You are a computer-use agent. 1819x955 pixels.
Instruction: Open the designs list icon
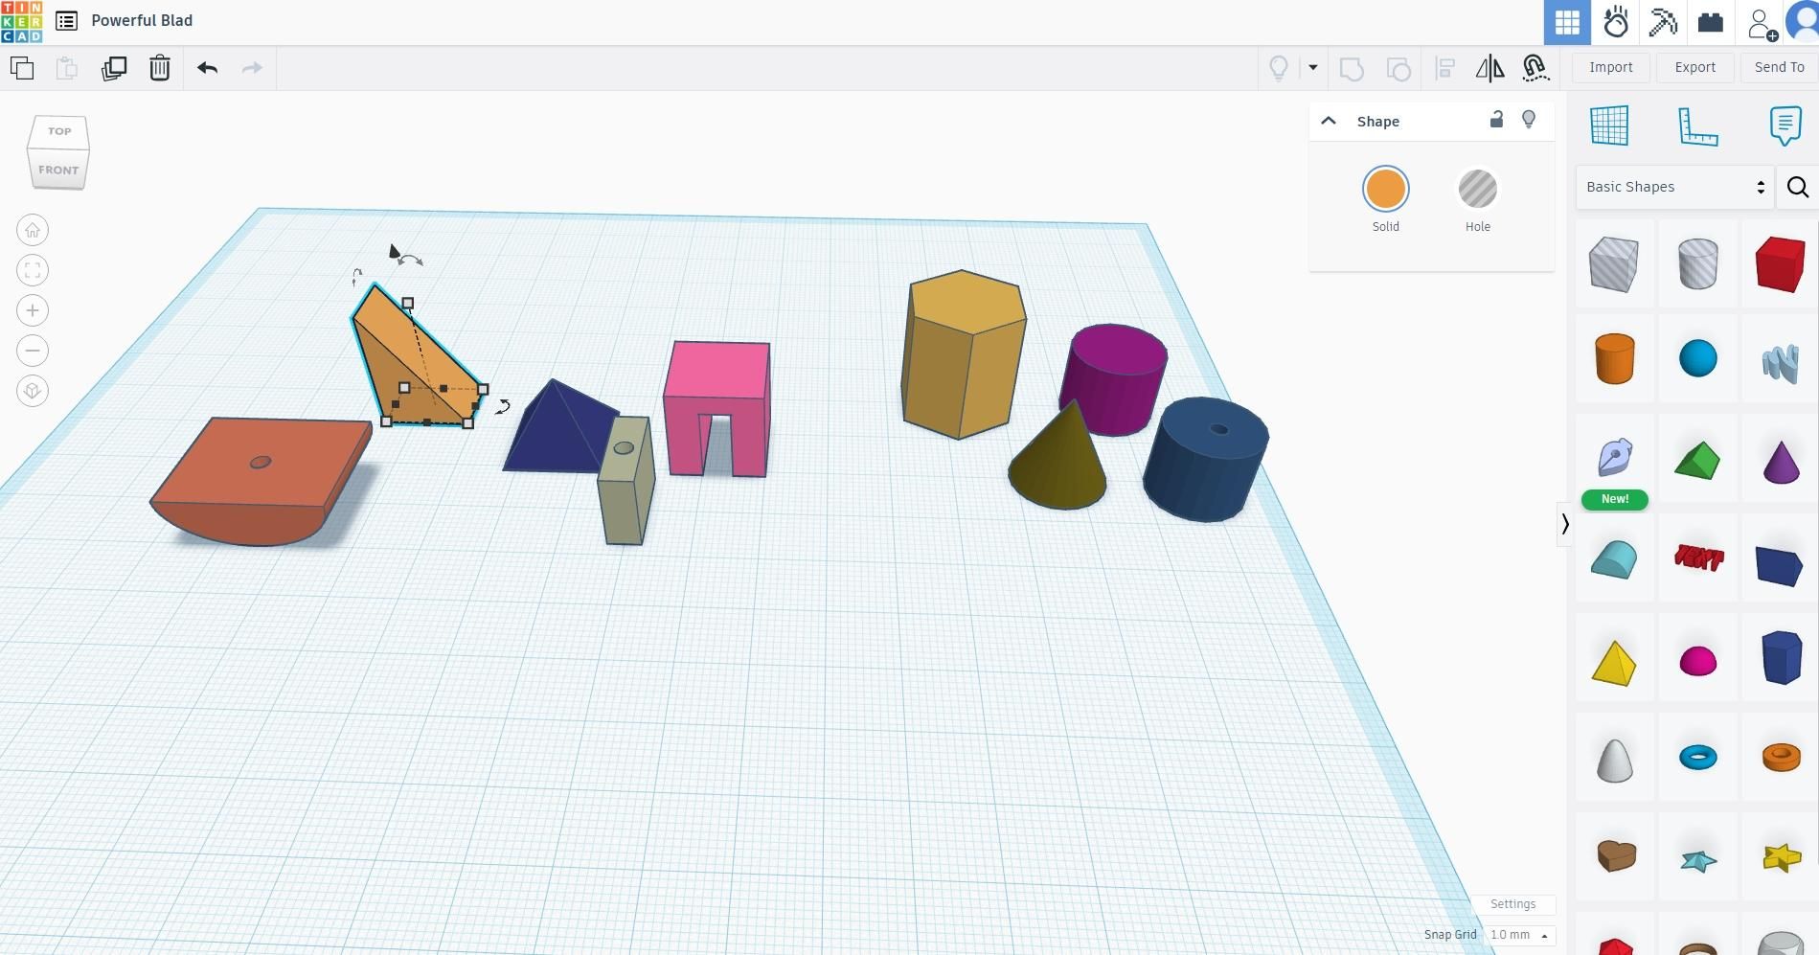[66, 20]
